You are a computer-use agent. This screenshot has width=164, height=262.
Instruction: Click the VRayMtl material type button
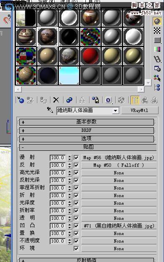tap(139, 110)
